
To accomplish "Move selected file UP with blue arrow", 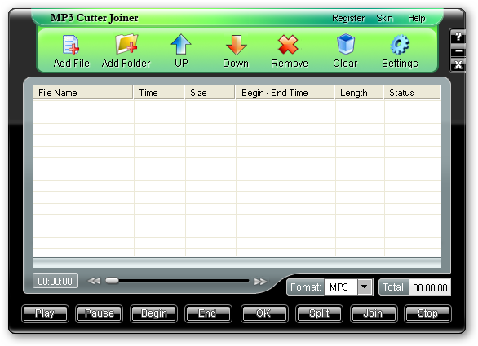I will tap(181, 45).
